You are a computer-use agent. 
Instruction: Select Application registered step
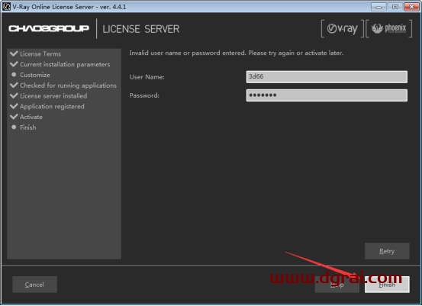[52, 106]
